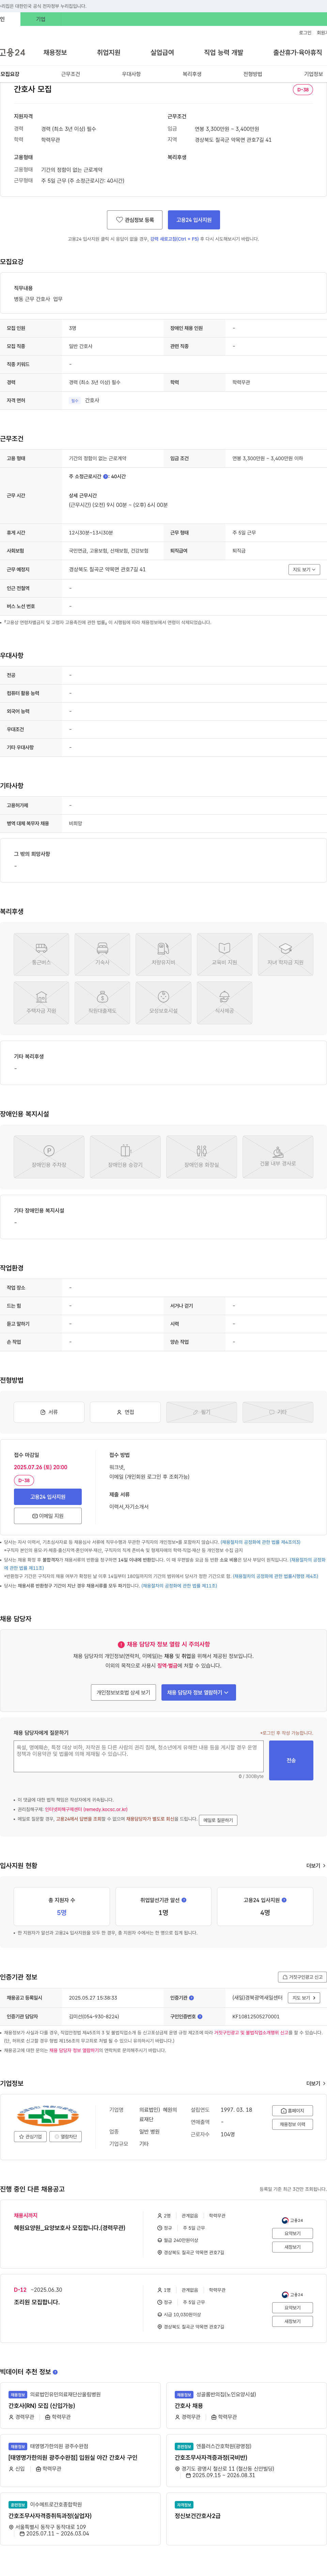Click the 직원대출제도 welfare icon
The height and width of the screenshot is (2576, 327).
click(x=102, y=1003)
